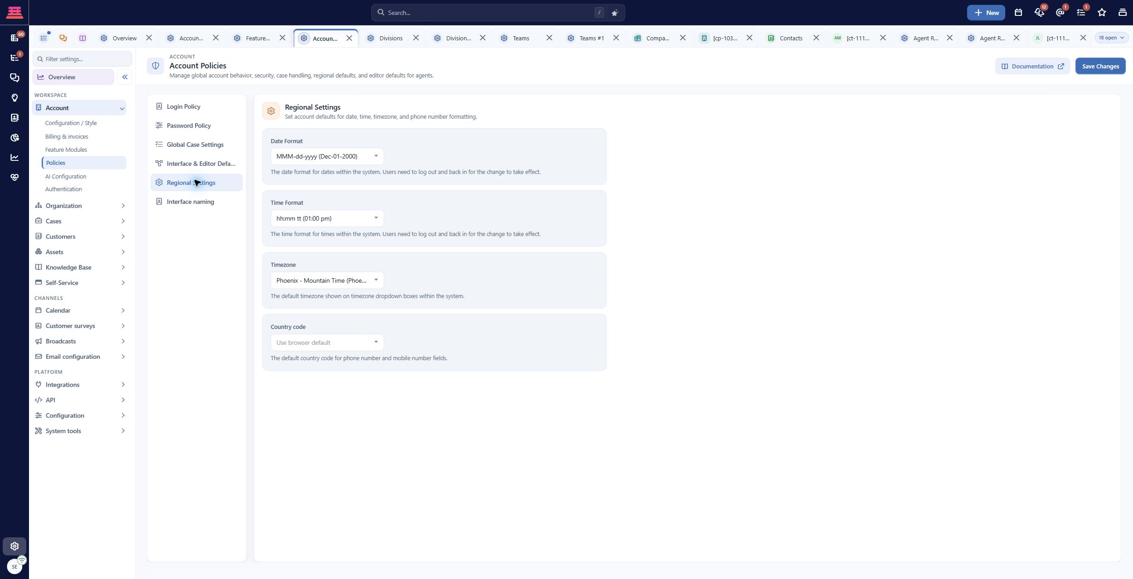
Task: Close the Teams #1 tab
Action: (x=616, y=38)
